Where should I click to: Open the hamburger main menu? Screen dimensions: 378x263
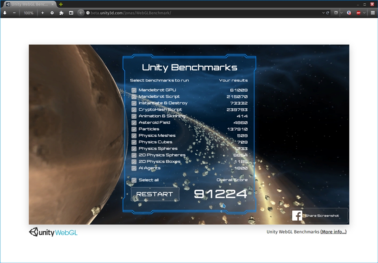point(373,13)
